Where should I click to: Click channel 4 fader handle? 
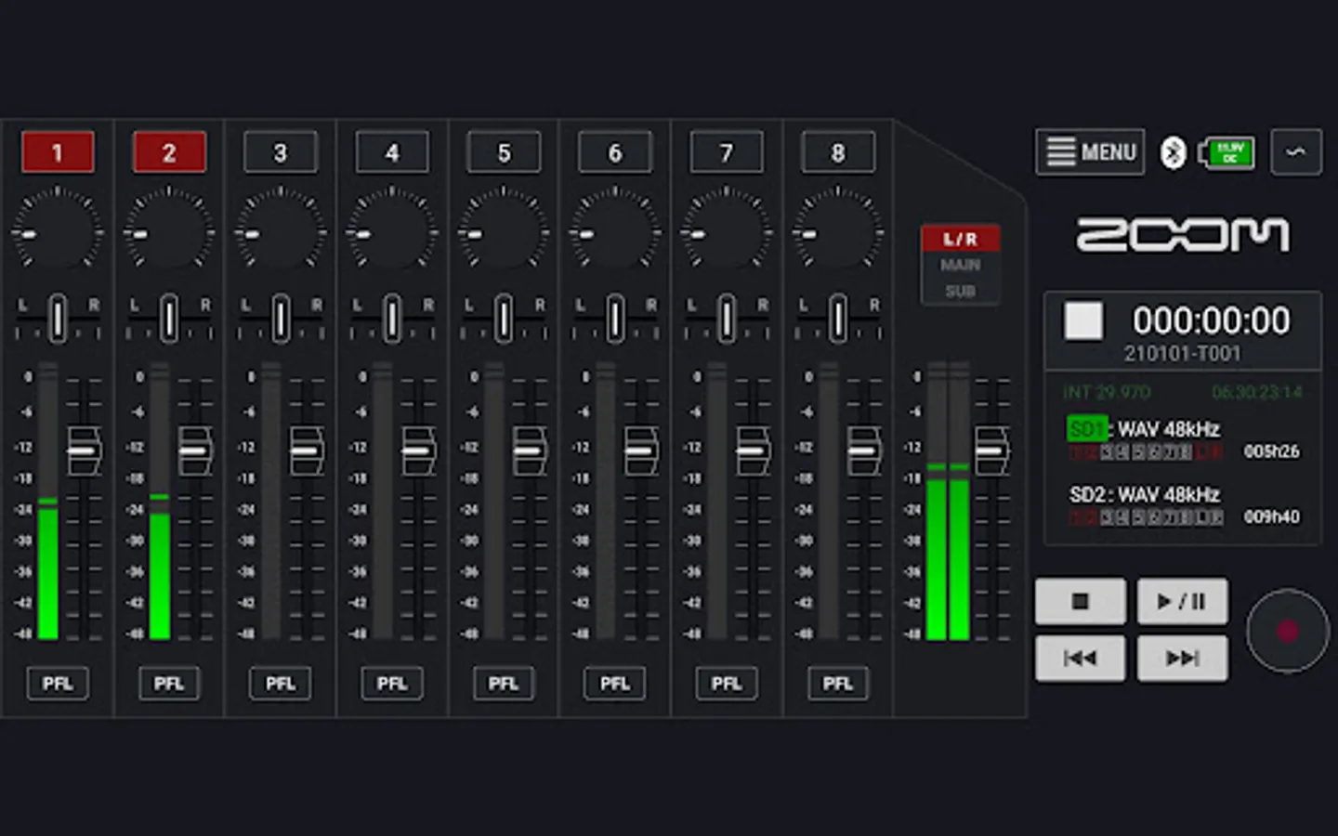click(418, 451)
